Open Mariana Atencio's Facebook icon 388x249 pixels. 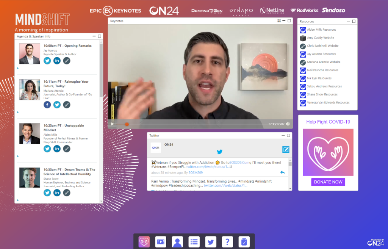(47, 105)
